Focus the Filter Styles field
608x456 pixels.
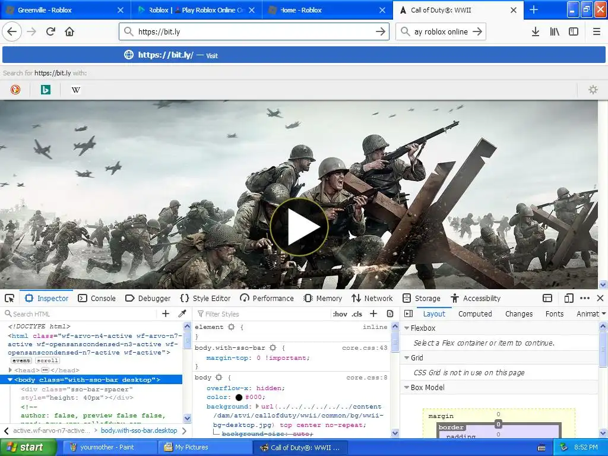tap(262, 313)
